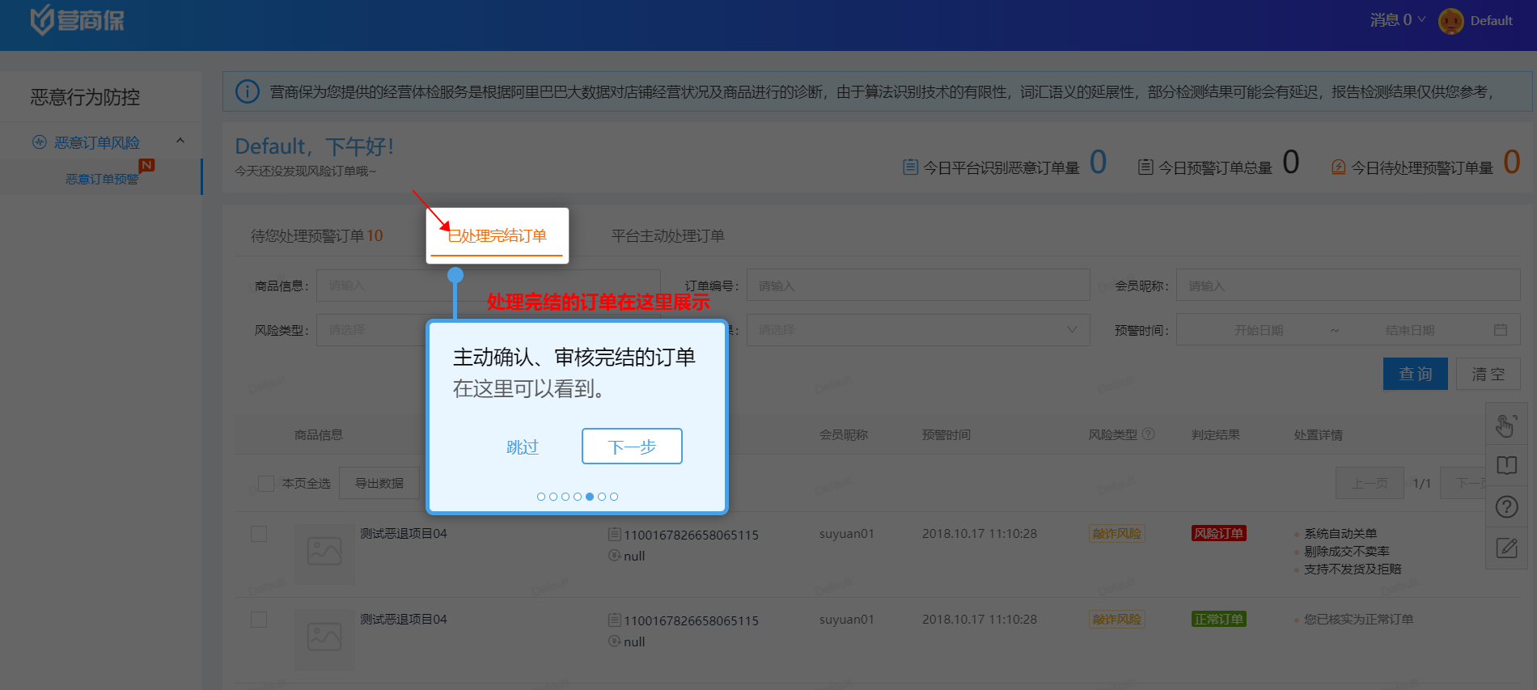Click the 风险类型 column help icon

tap(1148, 434)
